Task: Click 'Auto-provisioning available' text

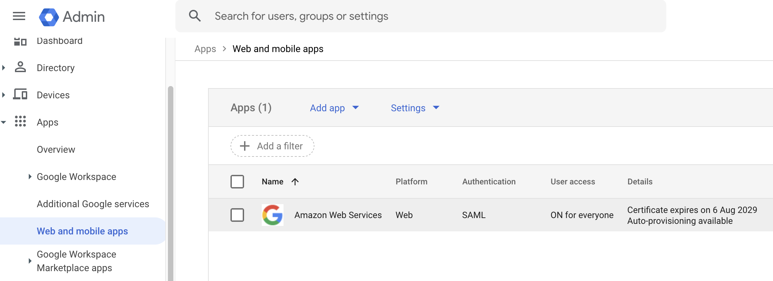Action: [680, 221]
